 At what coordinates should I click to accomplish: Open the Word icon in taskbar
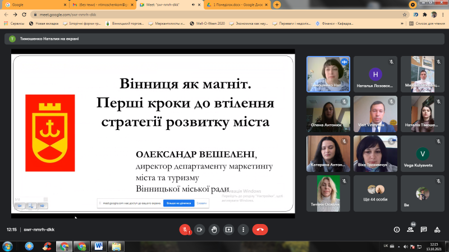pos(99,246)
